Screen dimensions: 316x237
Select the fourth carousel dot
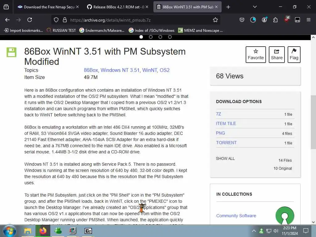170,37
